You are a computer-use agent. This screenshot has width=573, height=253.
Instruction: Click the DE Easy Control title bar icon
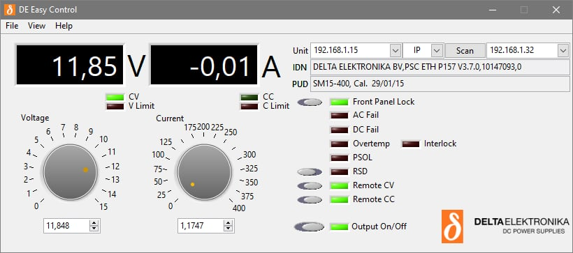pyautogui.click(x=10, y=10)
